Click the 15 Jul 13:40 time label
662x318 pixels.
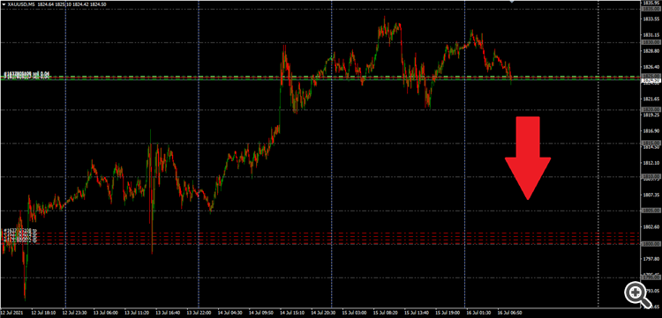tap(416, 314)
